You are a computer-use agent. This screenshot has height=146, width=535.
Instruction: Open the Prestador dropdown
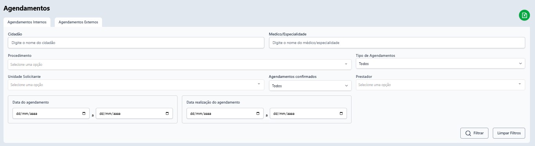coord(440,84)
